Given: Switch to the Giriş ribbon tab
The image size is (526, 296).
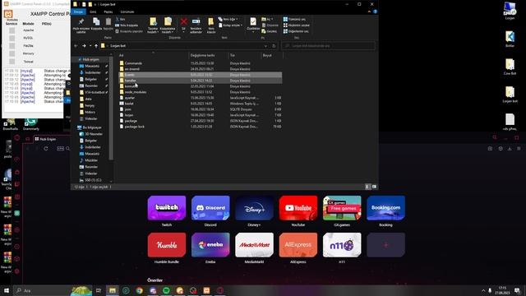Looking at the screenshot, I should [93, 12].
